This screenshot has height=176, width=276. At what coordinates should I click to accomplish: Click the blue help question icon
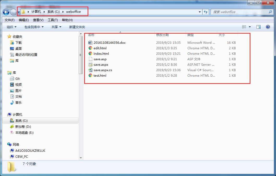[268, 27]
